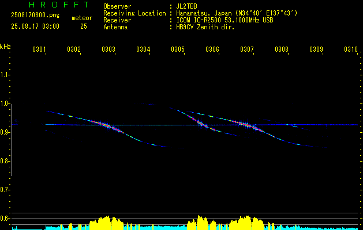Click the Receiver label
The width and height of the screenshot is (363, 230).
117,20
